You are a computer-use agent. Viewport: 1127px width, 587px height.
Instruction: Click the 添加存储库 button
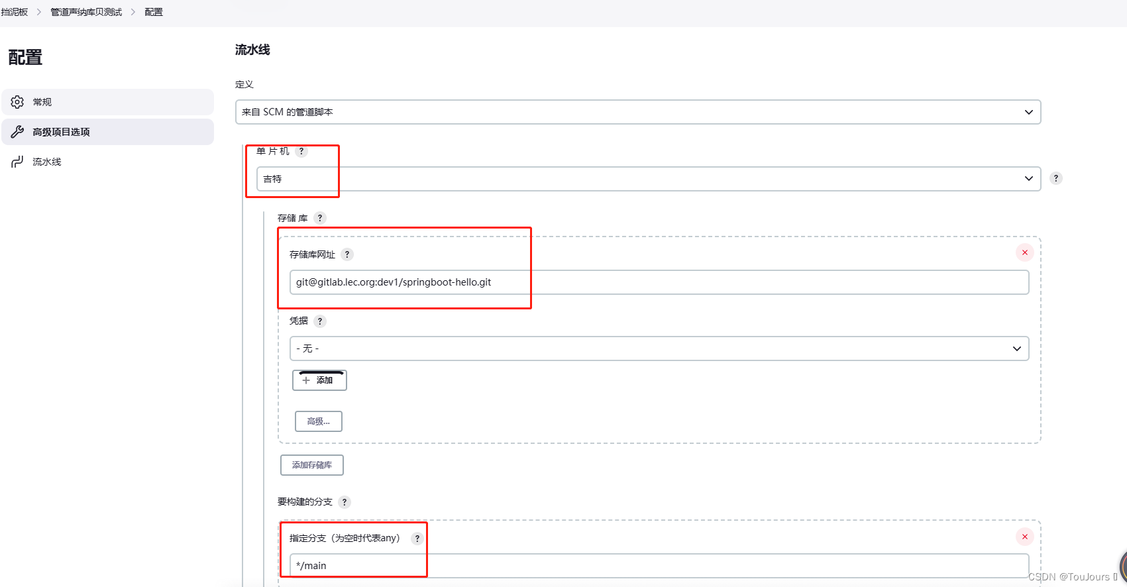[x=312, y=465]
